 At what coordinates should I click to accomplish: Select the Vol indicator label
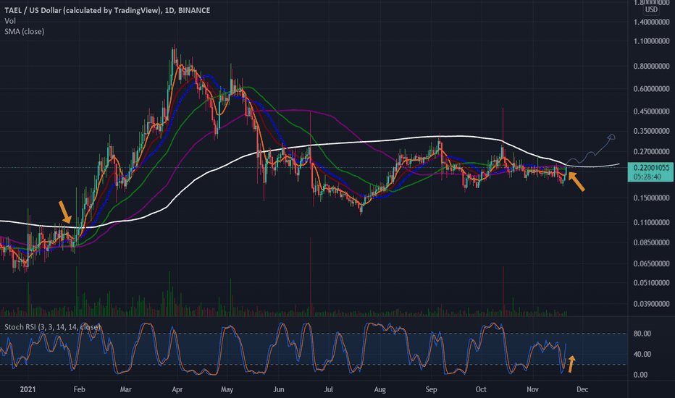[x=10, y=21]
